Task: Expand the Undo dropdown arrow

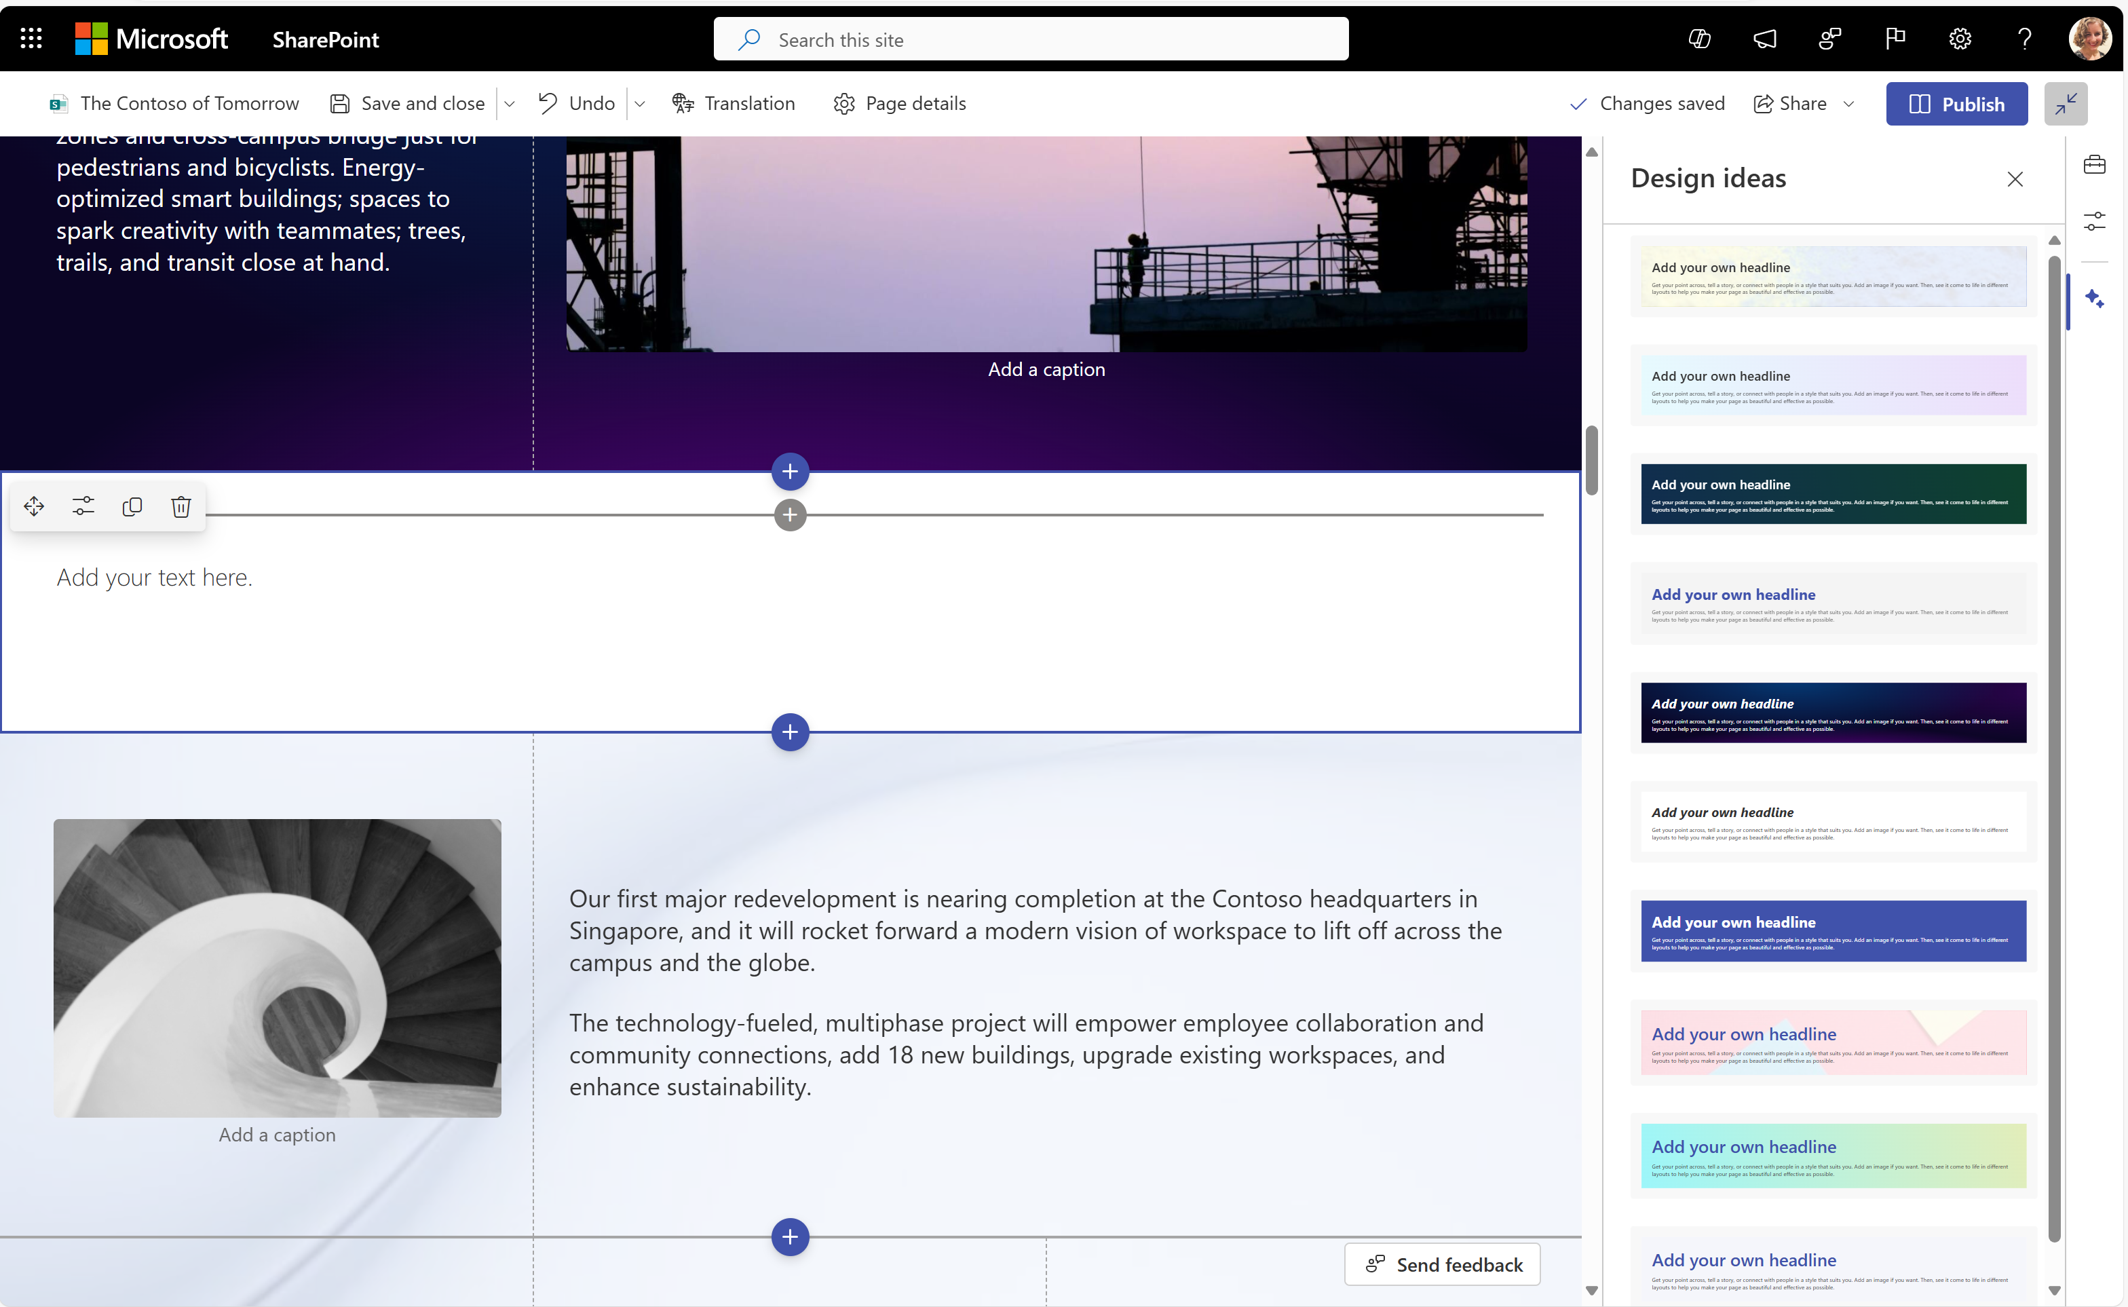Action: pos(640,103)
